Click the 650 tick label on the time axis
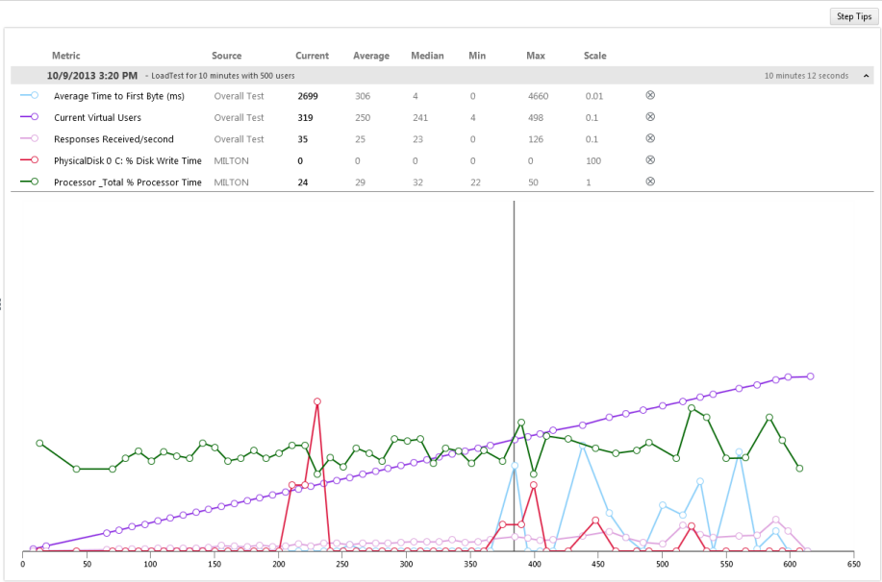This screenshot has width=882, height=582. click(854, 564)
